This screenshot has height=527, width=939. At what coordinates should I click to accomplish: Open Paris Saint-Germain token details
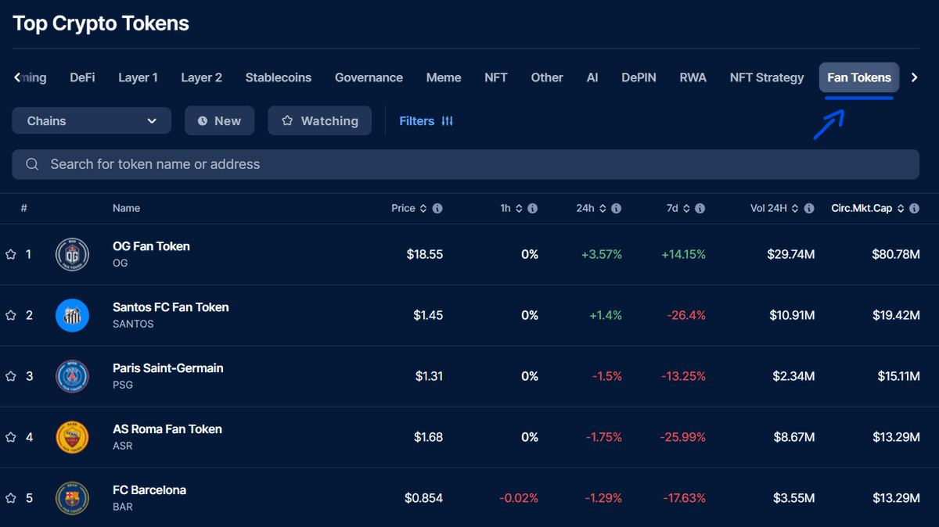pos(168,368)
